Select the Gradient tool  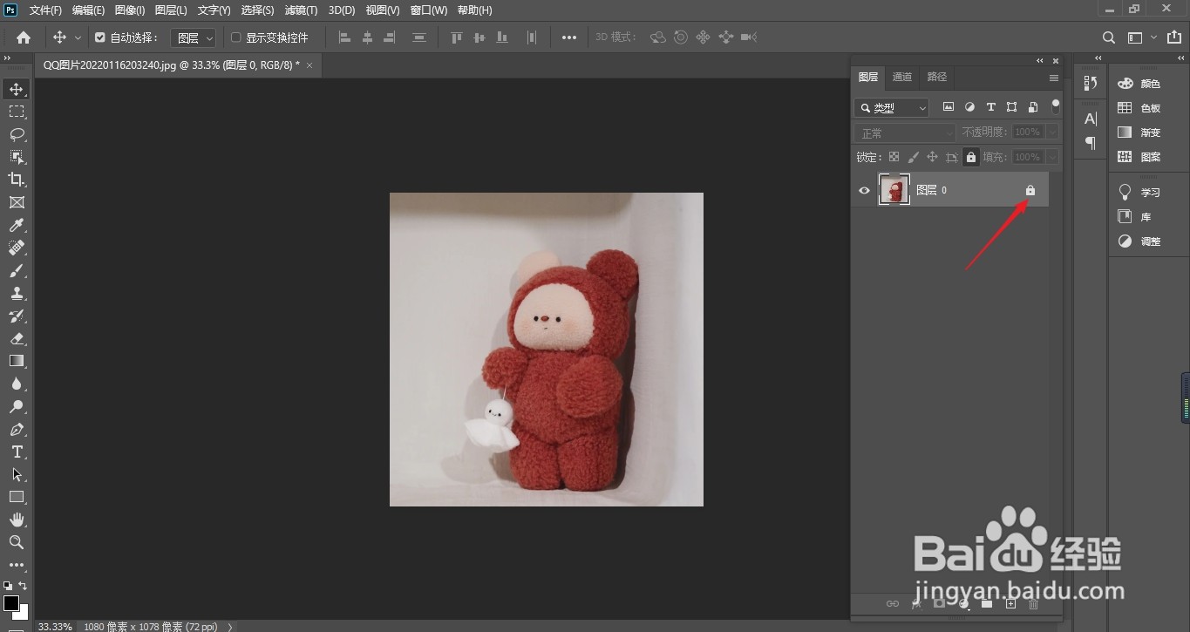17,361
